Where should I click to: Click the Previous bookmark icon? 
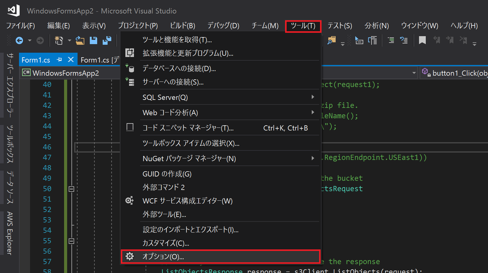pyautogui.click(x=436, y=40)
